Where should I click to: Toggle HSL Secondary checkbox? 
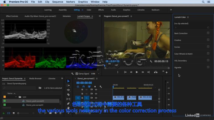tap(208, 60)
